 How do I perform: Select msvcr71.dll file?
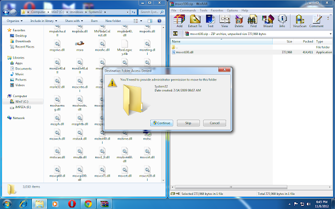point(103,172)
